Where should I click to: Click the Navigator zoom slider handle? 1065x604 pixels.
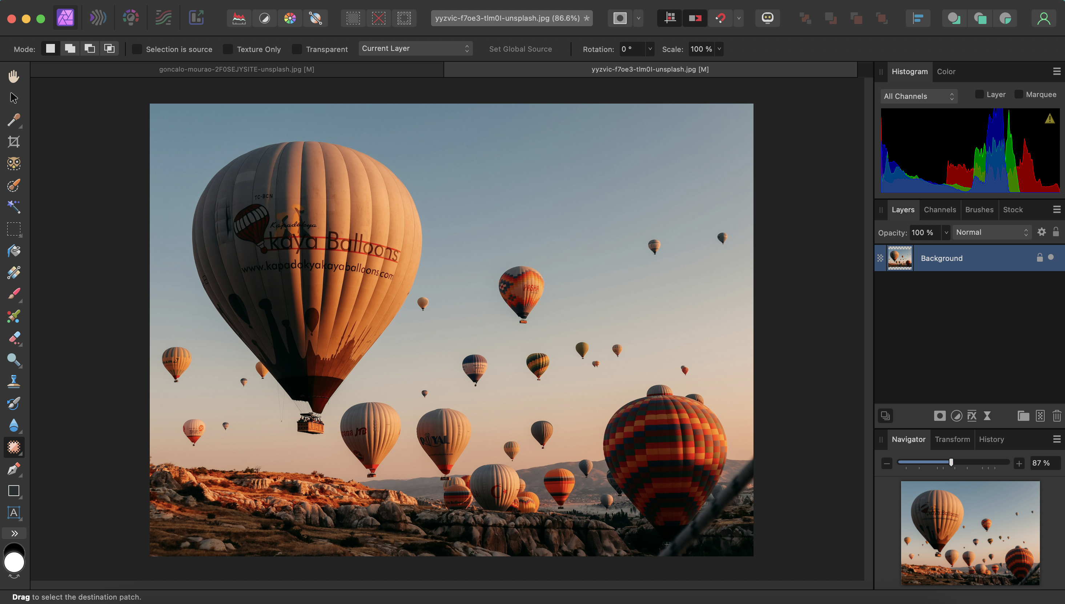(951, 462)
